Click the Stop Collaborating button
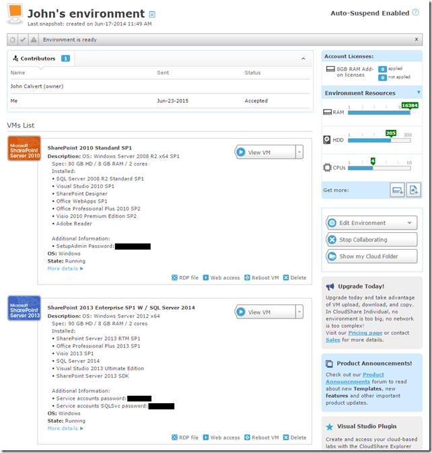 pos(371,240)
